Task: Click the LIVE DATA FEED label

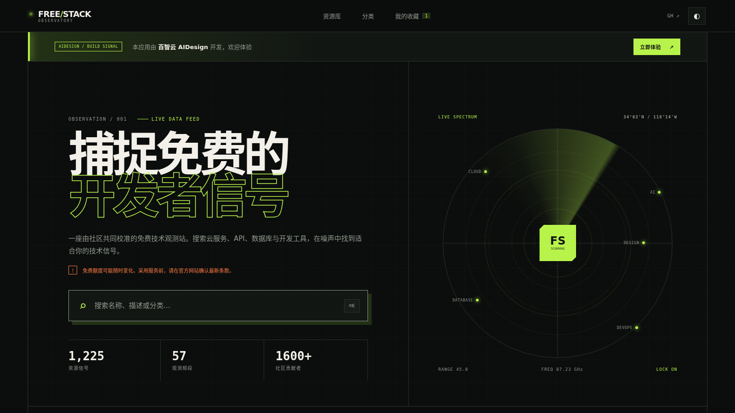Action: click(x=175, y=119)
